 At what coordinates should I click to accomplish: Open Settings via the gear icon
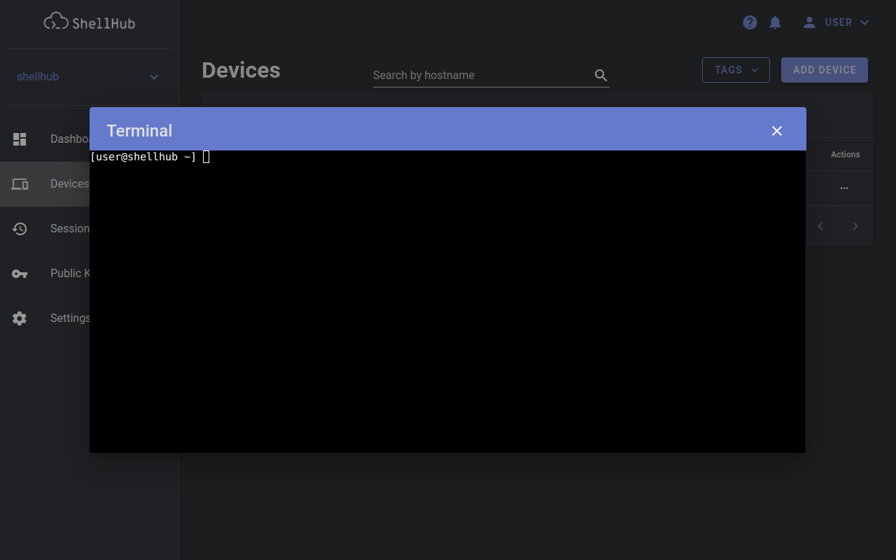coord(20,318)
